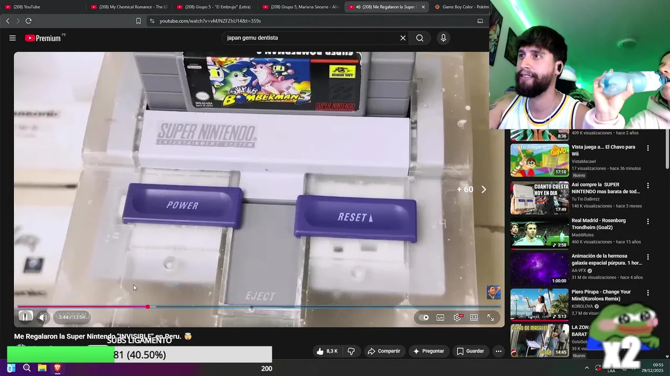Click the Preguntar button
This screenshot has width=670, height=376.
click(428, 351)
